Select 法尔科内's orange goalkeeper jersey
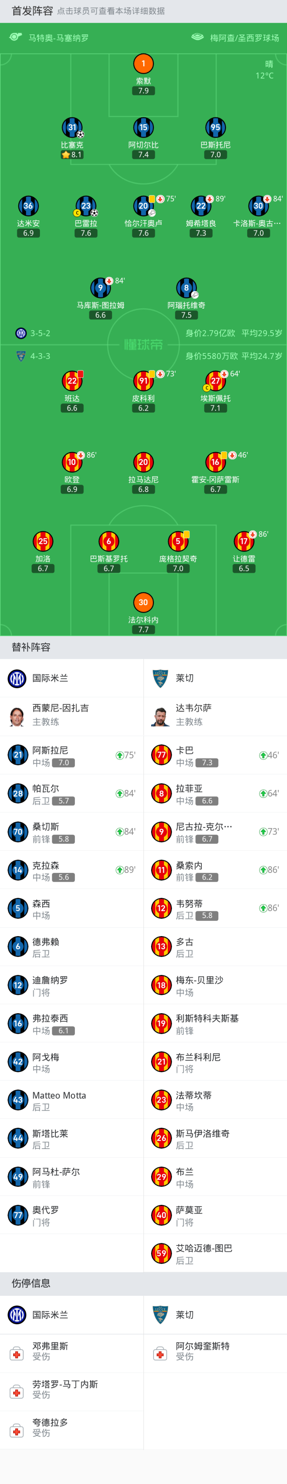This screenshot has width=287, height=1484. pos(143,602)
